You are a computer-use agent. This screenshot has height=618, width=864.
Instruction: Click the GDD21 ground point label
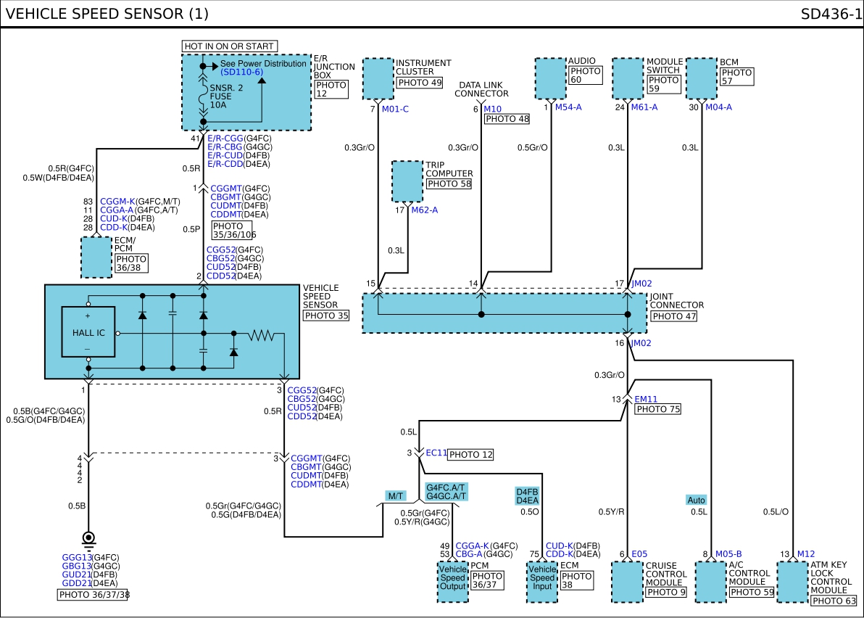(77, 583)
